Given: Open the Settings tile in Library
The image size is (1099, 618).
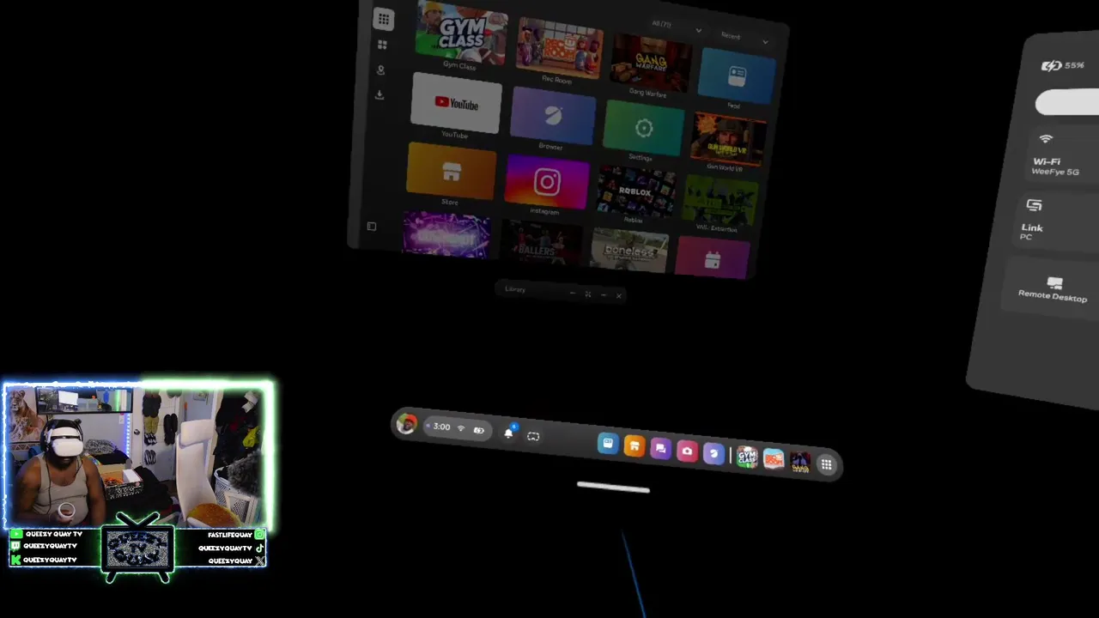Looking at the screenshot, I should pos(643,127).
